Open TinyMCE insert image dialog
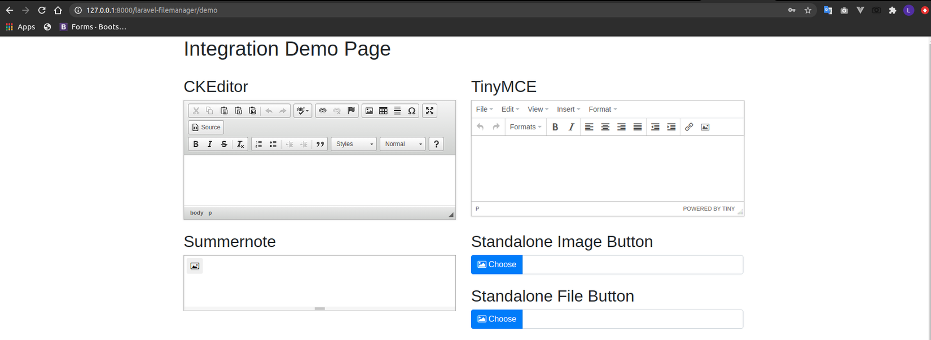 coord(705,127)
